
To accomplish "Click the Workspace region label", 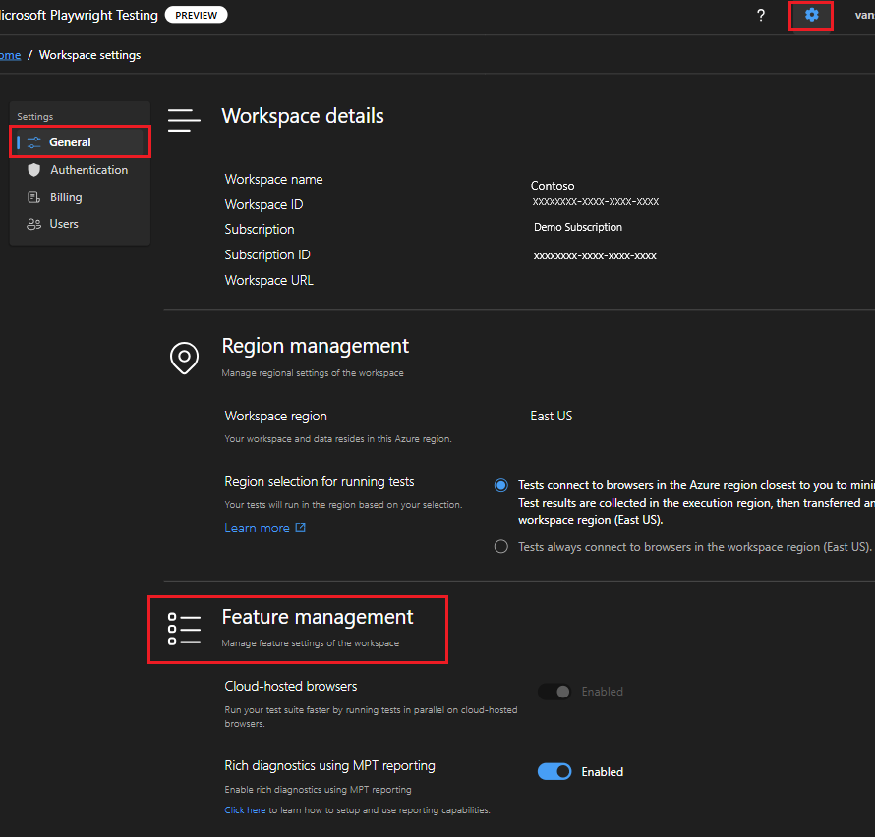I will (x=275, y=416).
